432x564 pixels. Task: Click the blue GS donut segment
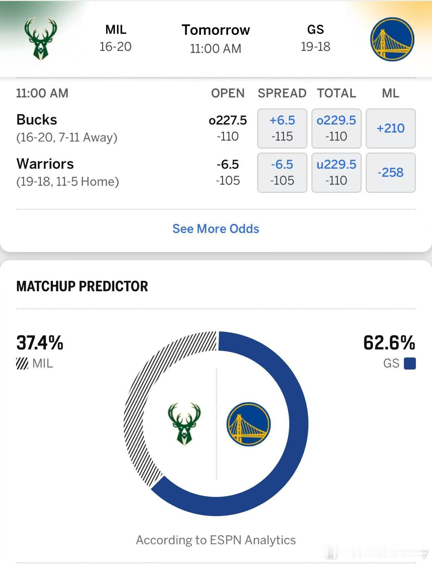pyautogui.click(x=297, y=422)
